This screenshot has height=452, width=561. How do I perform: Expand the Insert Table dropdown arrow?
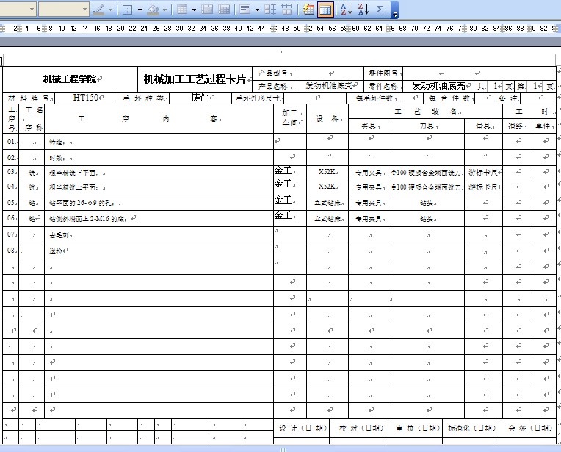click(194, 10)
